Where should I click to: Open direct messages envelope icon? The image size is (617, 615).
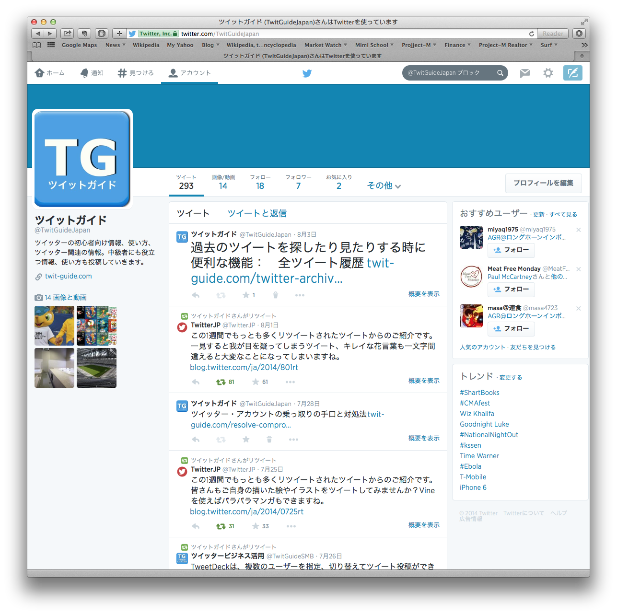(x=525, y=73)
